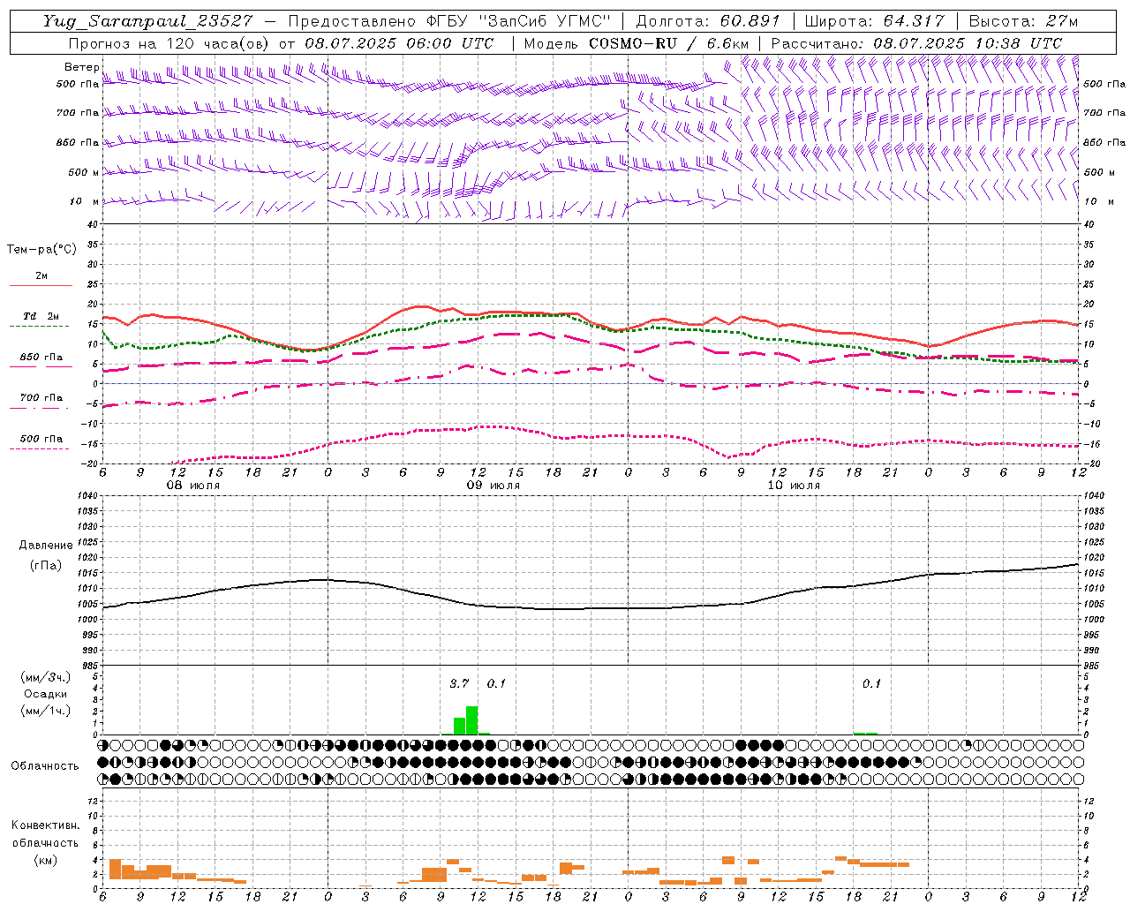Click the black pressure curve
Viewport: 1130px width, 904px height.
[x=591, y=608]
